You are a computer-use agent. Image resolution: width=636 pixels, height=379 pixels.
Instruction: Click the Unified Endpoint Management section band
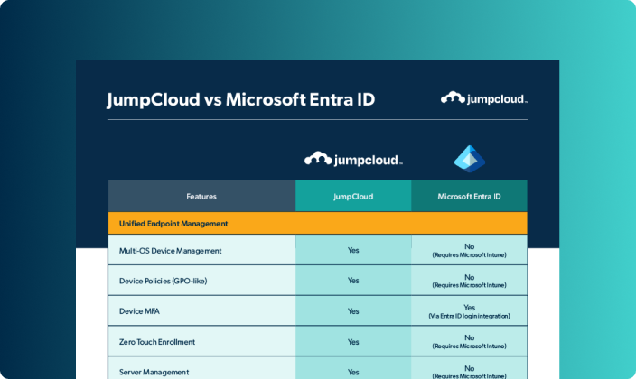point(318,224)
